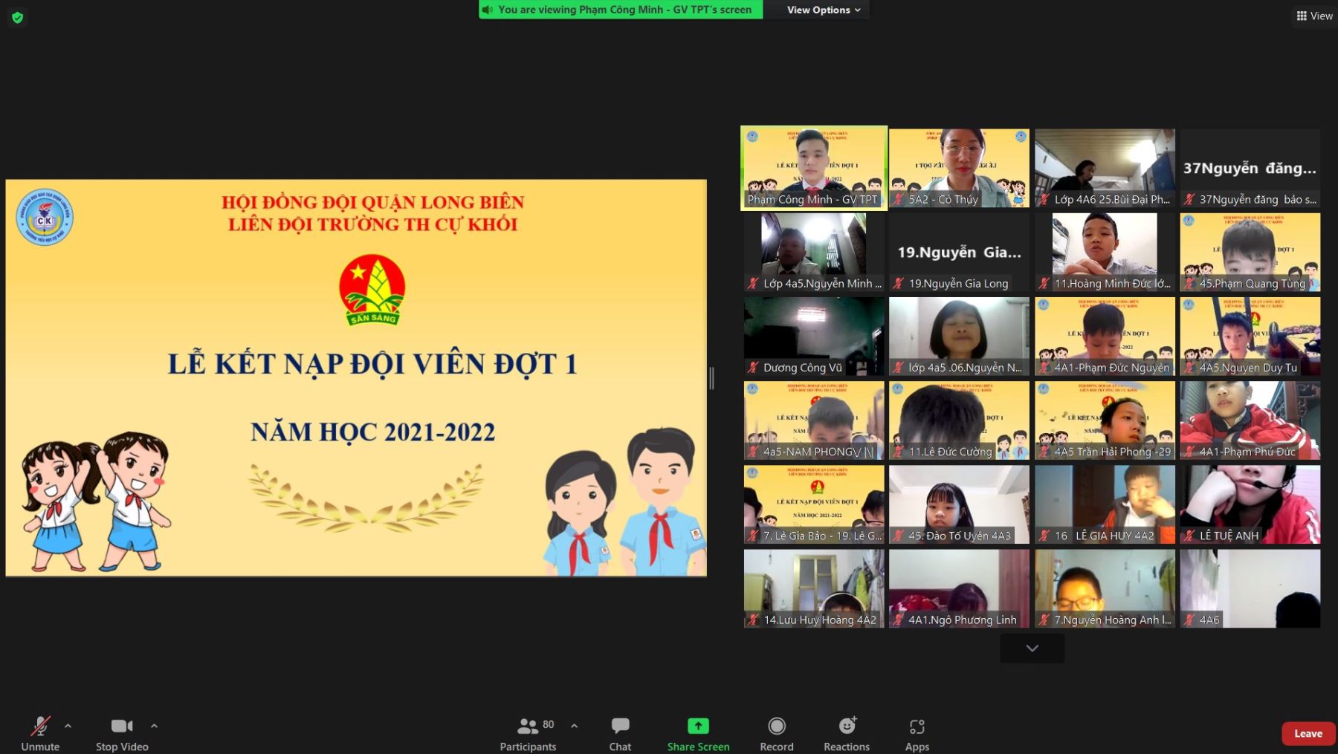Expand video settings arrow next to Stop Video
The width and height of the screenshot is (1338, 754).
(154, 726)
